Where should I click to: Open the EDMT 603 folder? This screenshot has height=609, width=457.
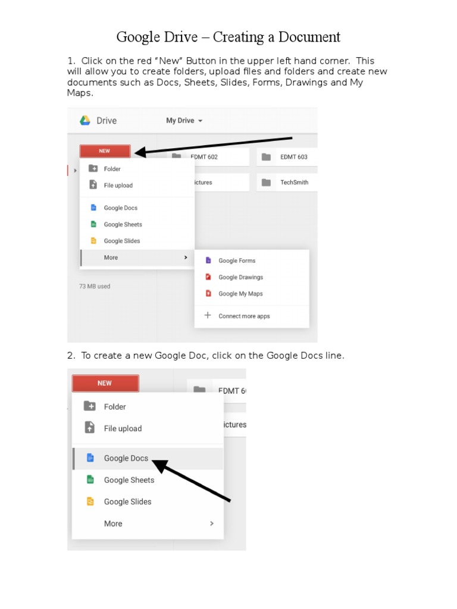coord(287,157)
